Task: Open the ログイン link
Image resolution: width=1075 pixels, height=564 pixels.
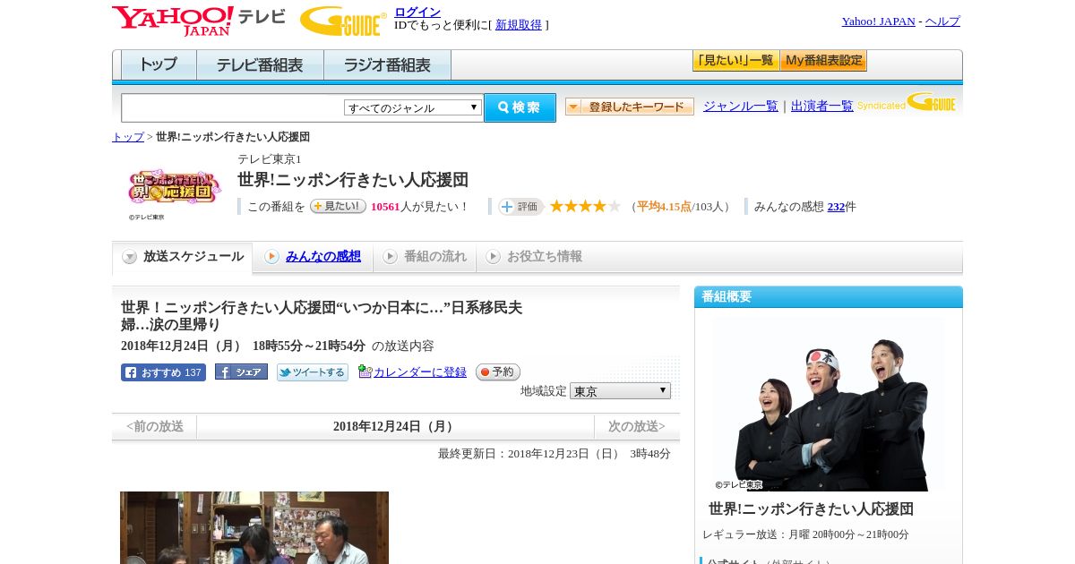Action: 417,12
